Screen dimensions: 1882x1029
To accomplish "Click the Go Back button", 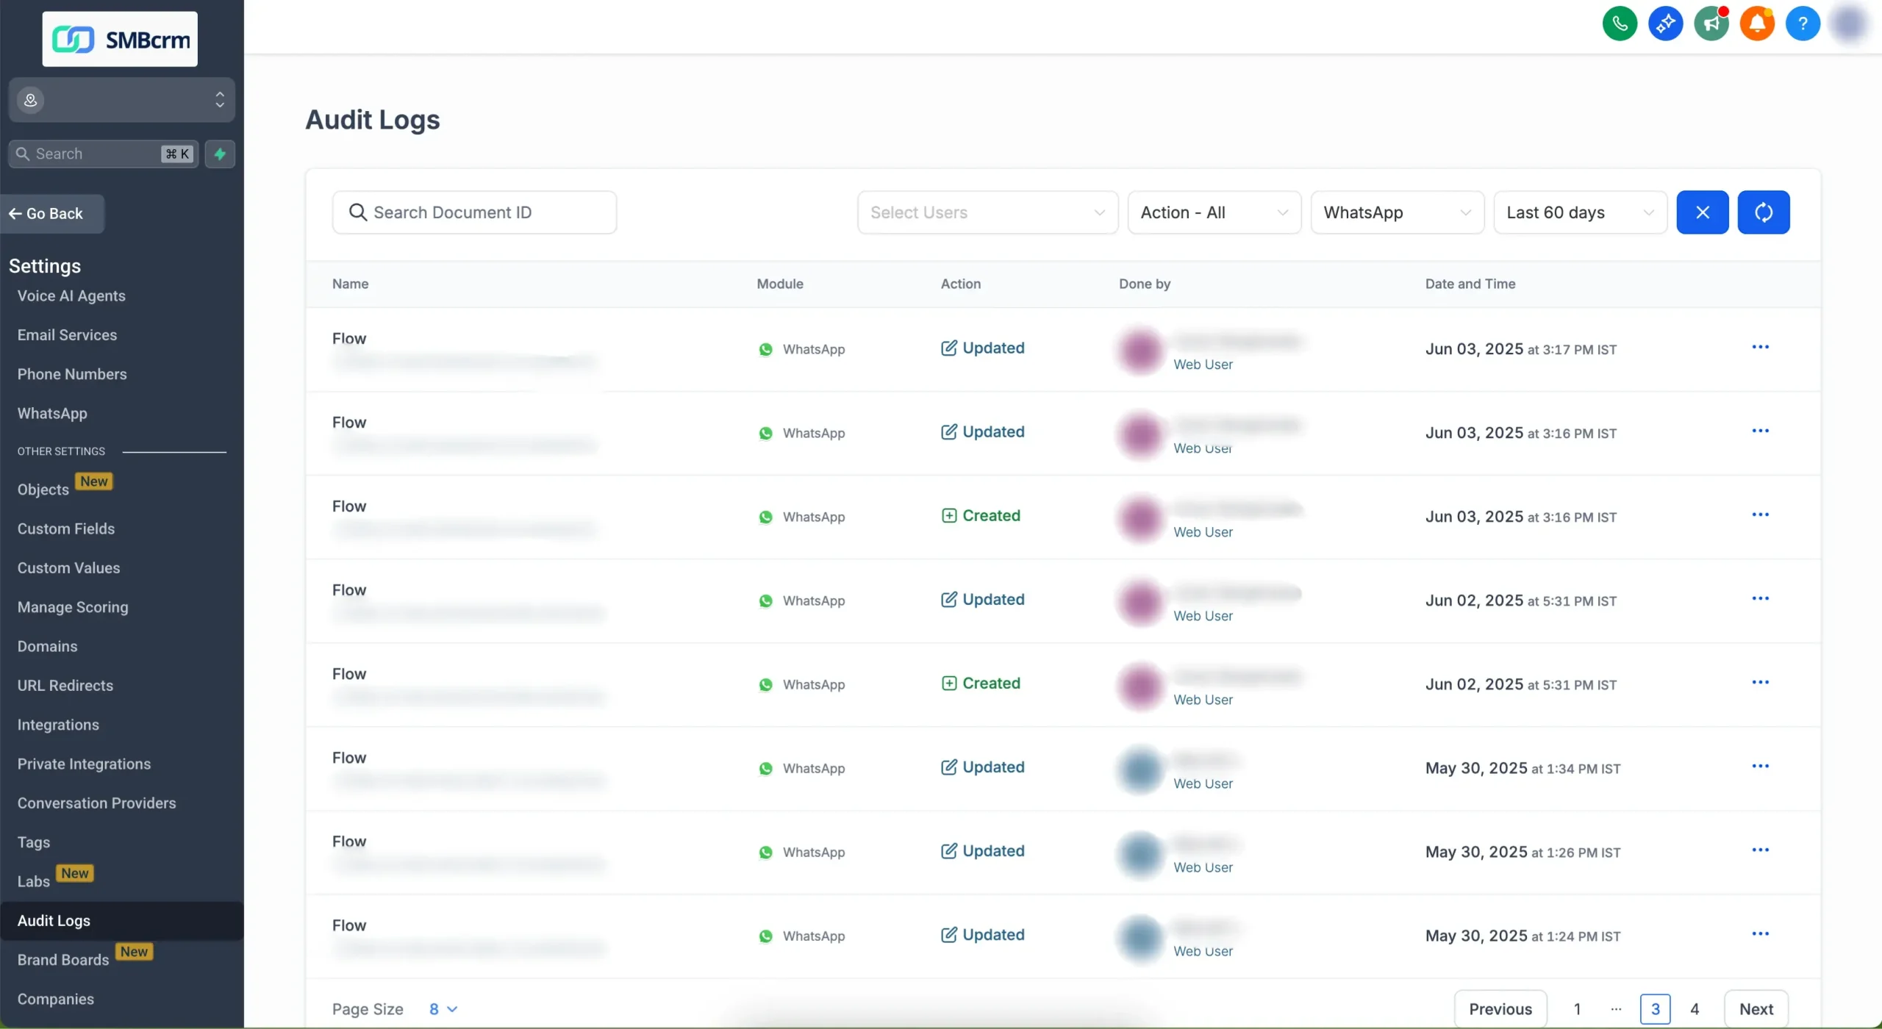I will (51, 214).
